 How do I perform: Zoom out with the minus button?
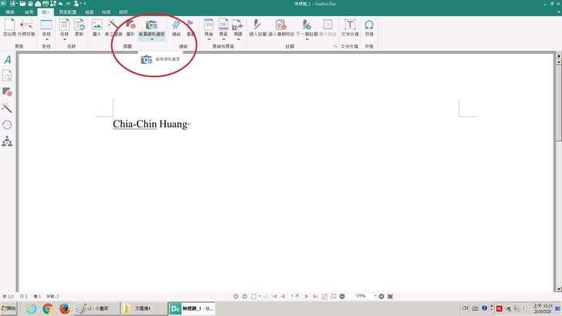[342, 296]
